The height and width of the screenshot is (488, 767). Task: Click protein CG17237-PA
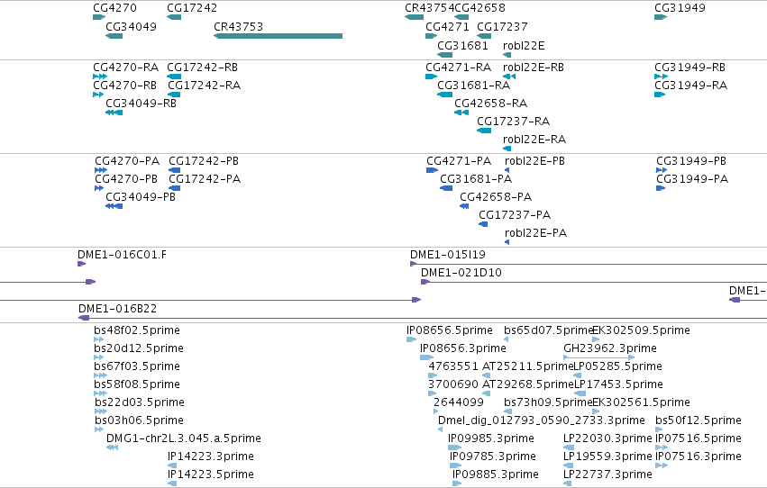515,215
